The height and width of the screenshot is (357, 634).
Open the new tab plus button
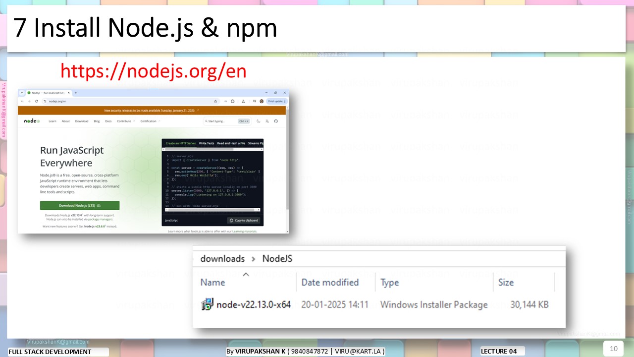(76, 93)
